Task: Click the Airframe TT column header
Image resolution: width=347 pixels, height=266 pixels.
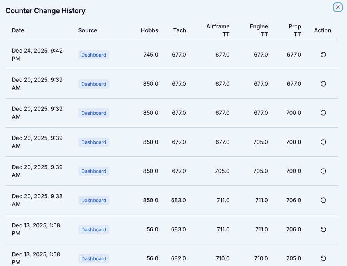Action: [218, 30]
